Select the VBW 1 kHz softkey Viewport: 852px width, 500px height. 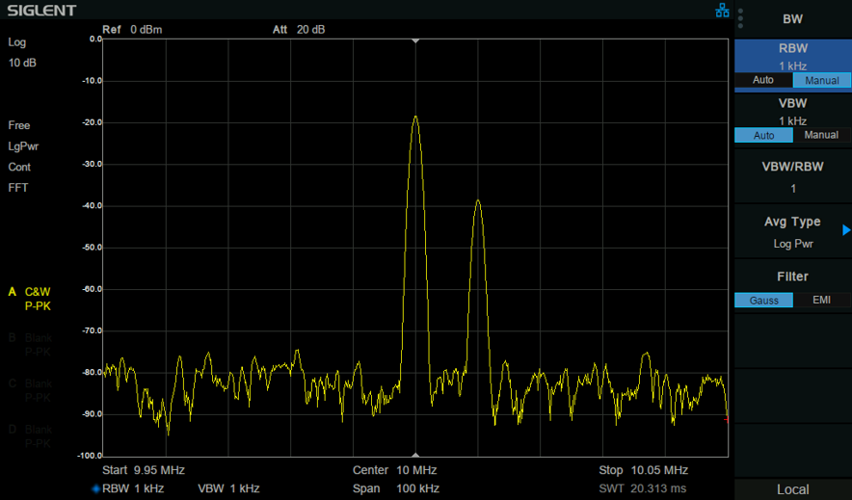(x=793, y=112)
